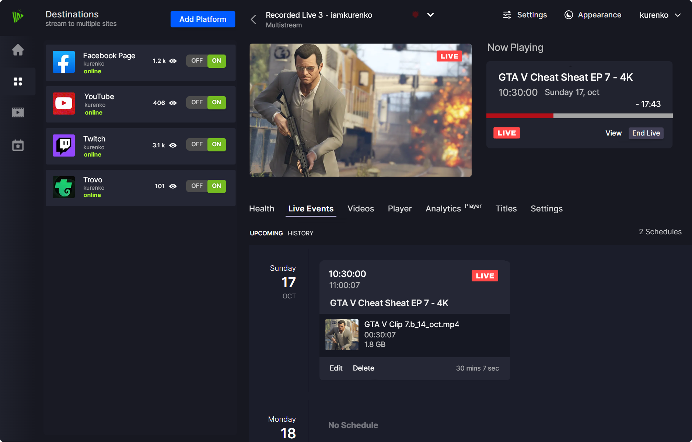692x442 pixels.
Task: End the live stream
Action: 646,133
